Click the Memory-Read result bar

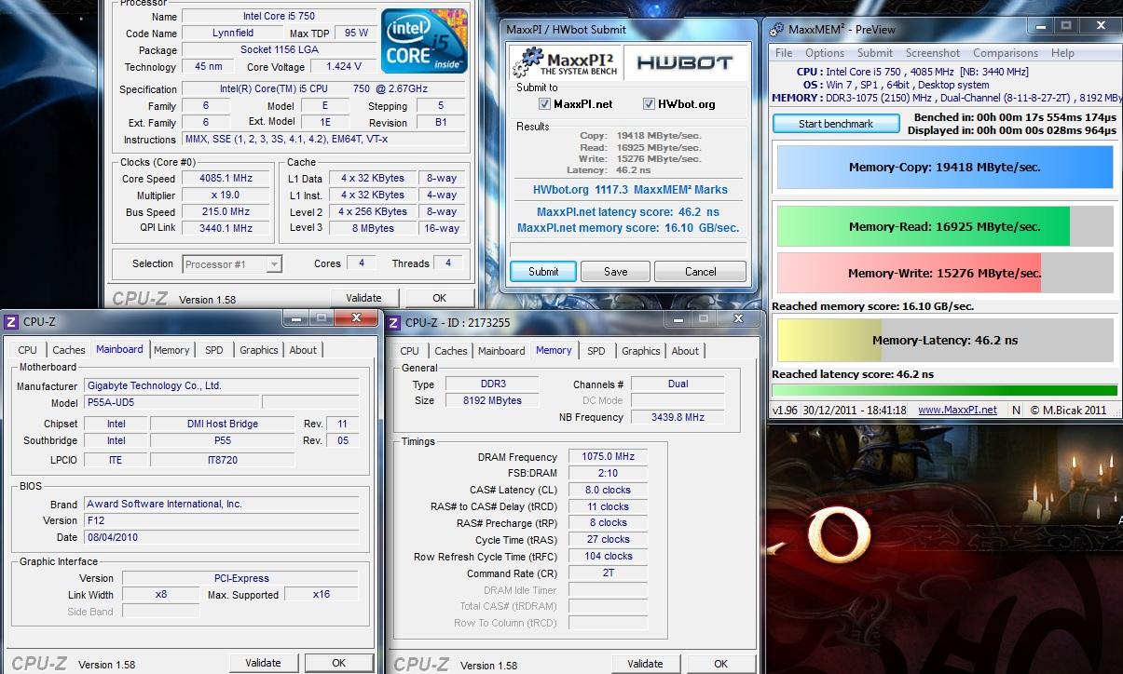tap(944, 226)
